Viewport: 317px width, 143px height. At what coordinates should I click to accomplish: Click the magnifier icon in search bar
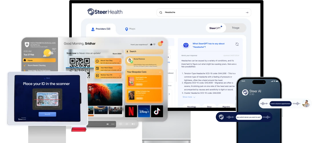[161, 12]
